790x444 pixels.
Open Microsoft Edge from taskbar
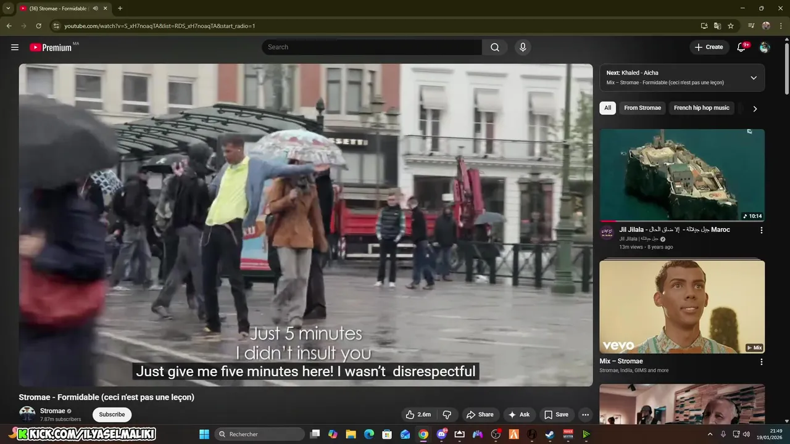pyautogui.click(x=369, y=434)
